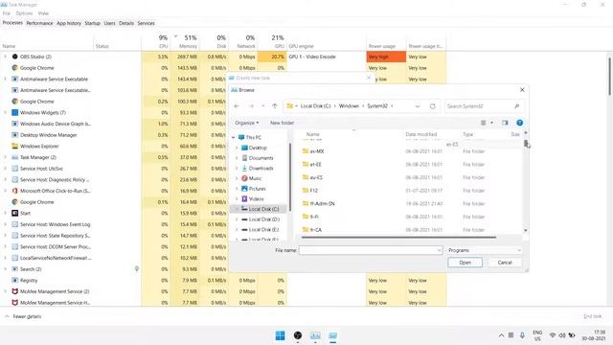Open the Windows Start button on taskbar
613x345 pixels.
pos(281,335)
